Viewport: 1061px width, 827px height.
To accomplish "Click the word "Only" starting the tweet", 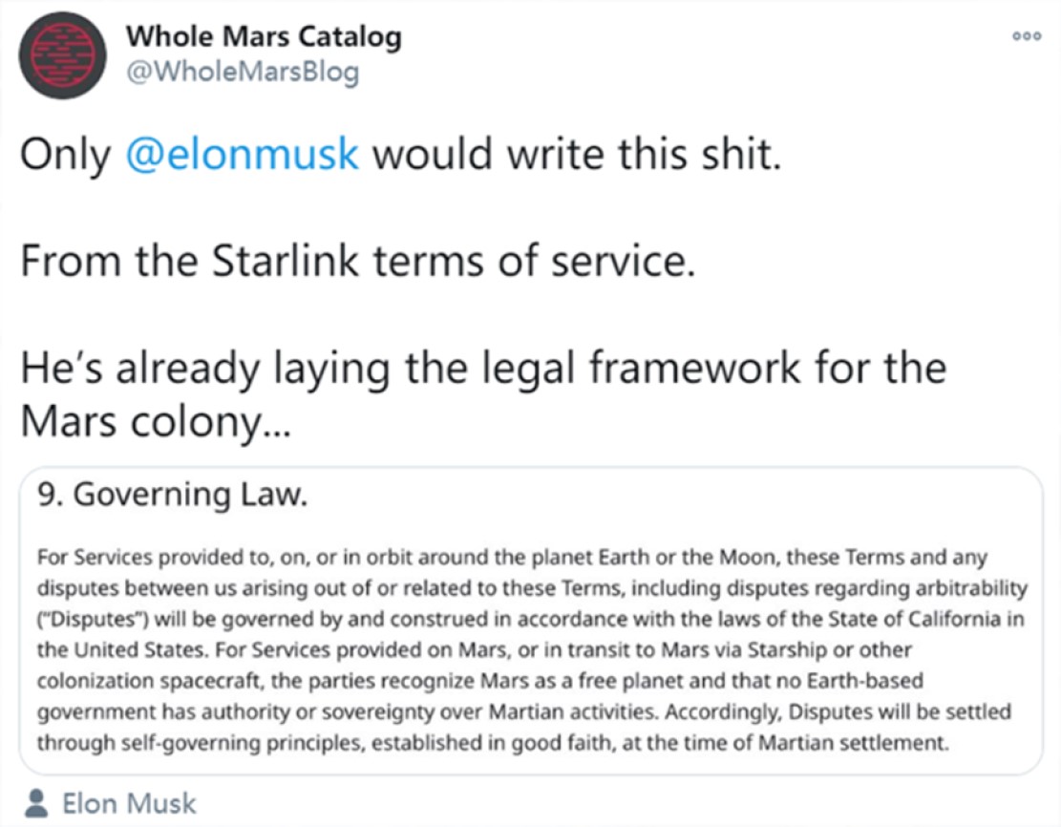I will (65, 155).
